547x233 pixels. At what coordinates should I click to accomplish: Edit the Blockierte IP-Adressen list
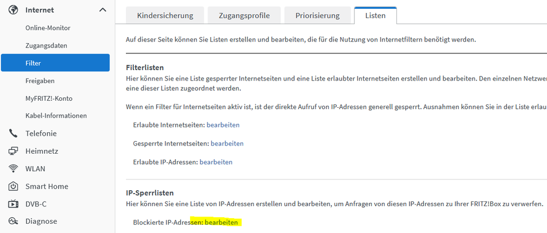[221, 223]
